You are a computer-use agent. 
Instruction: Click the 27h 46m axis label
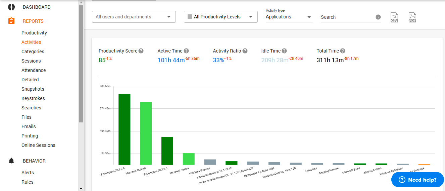click(x=105, y=109)
